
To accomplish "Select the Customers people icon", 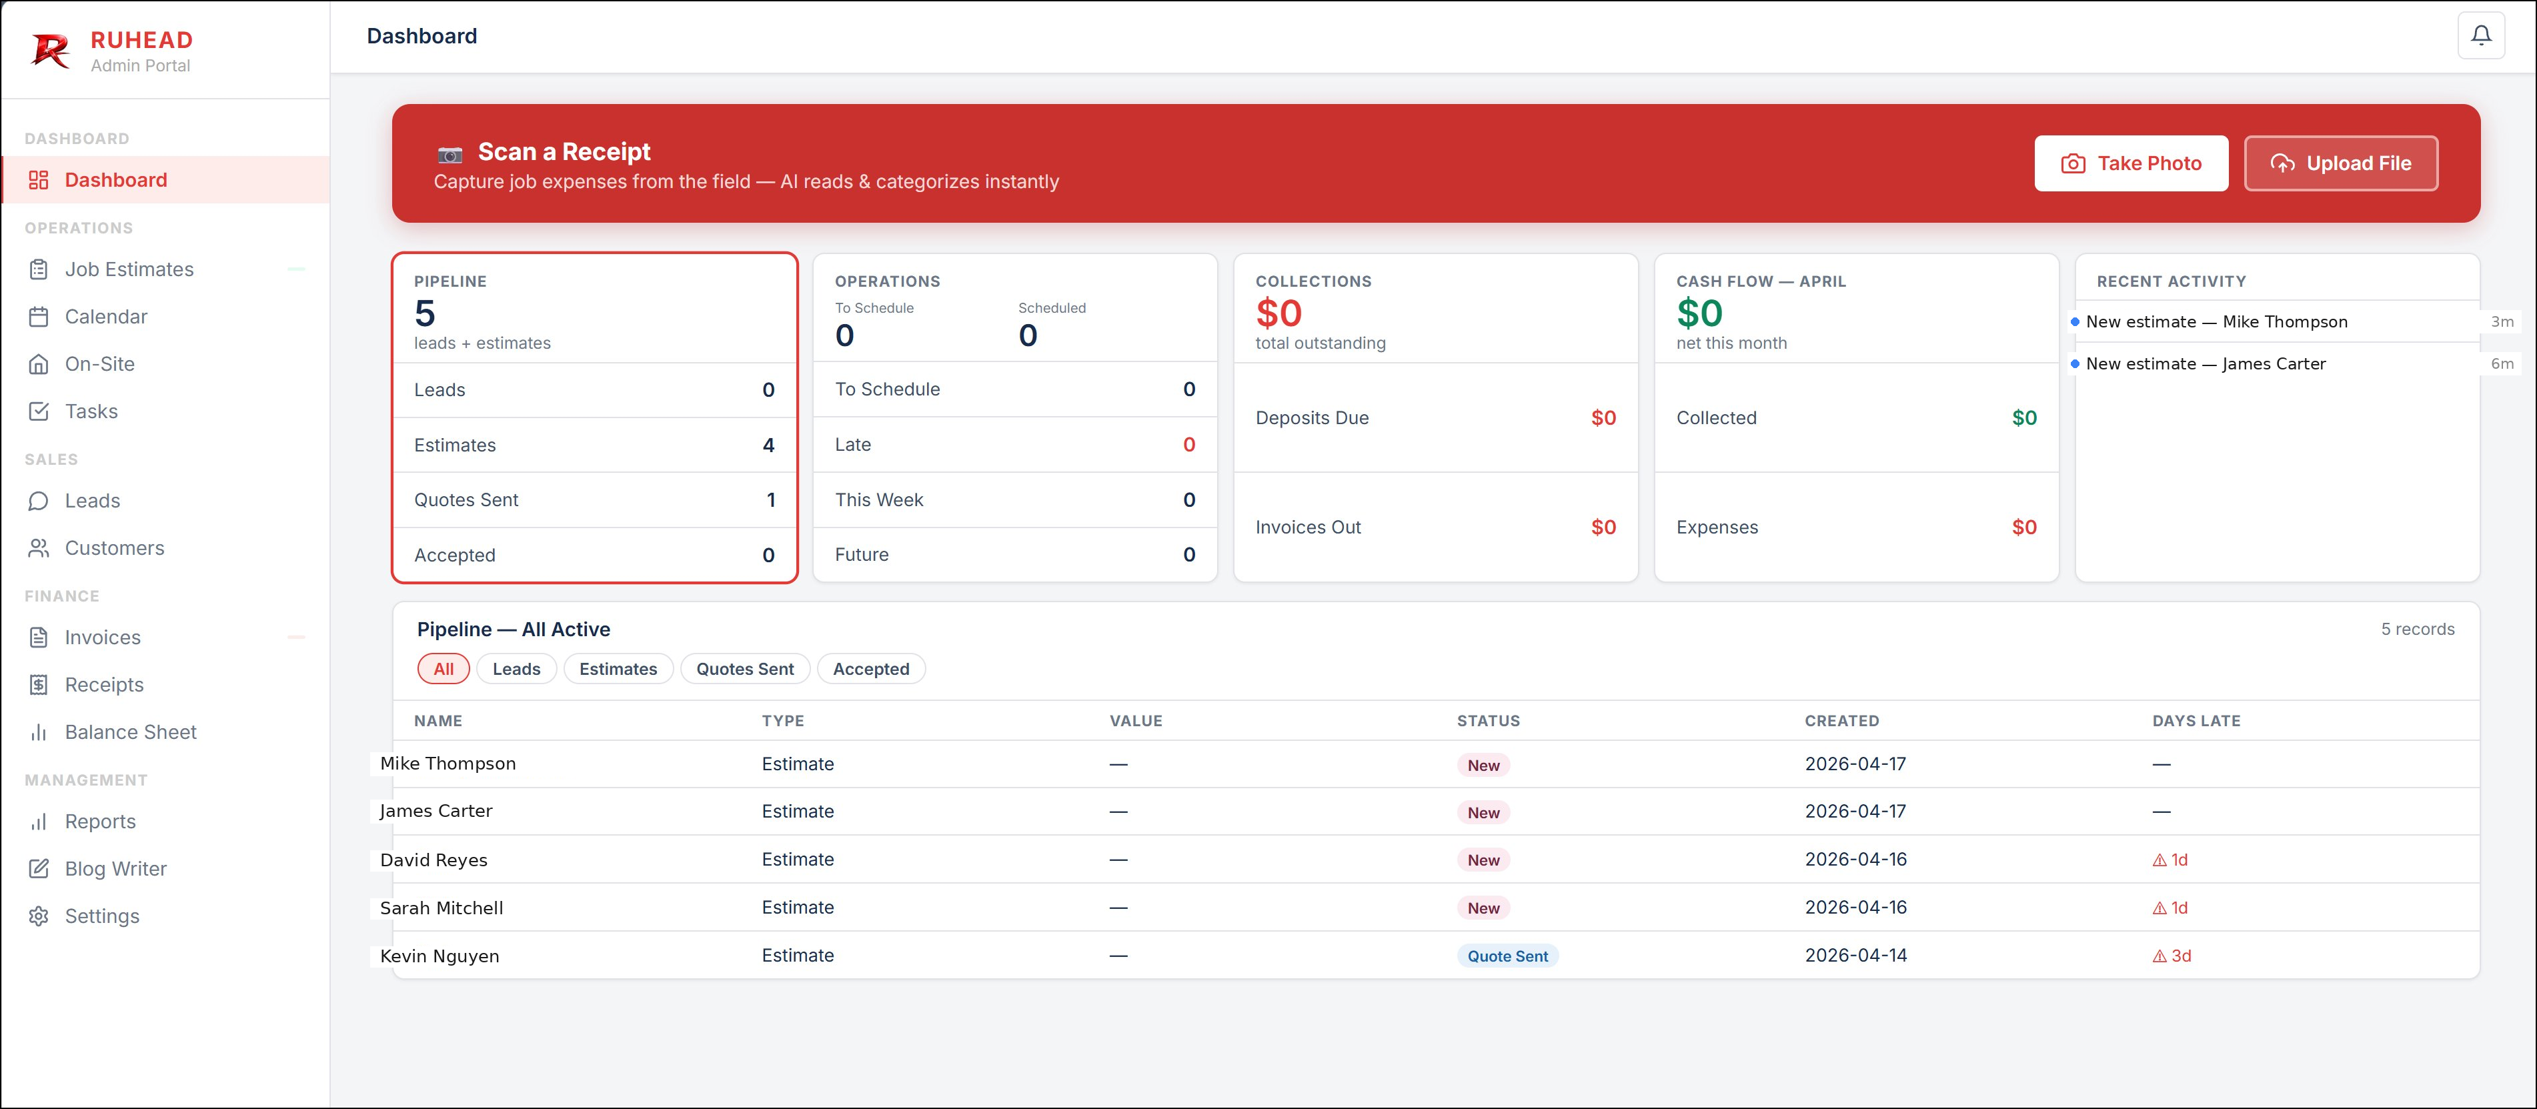I will click(39, 547).
